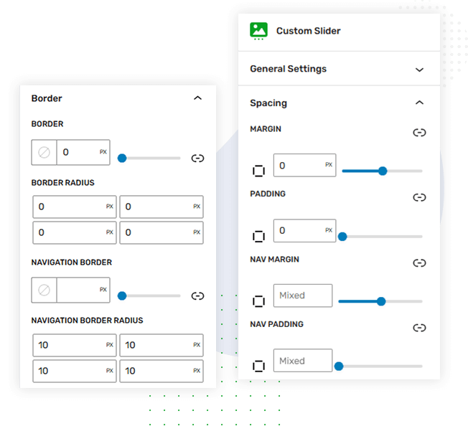Viewport: 468px width, 426px height.
Task: Click the Navigation Border link icon
Action: [x=197, y=295]
